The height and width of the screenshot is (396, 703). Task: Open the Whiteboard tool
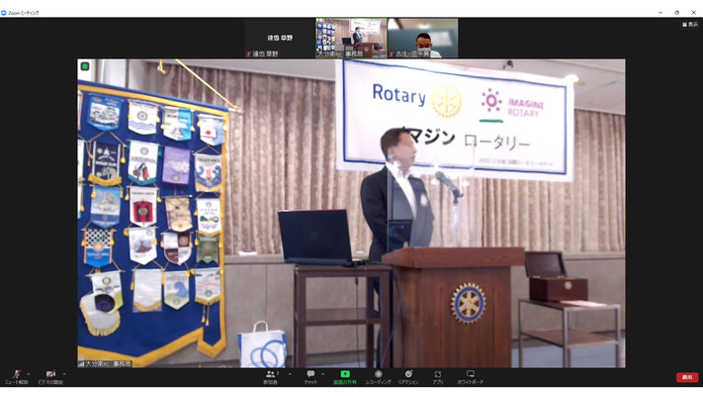point(471,377)
